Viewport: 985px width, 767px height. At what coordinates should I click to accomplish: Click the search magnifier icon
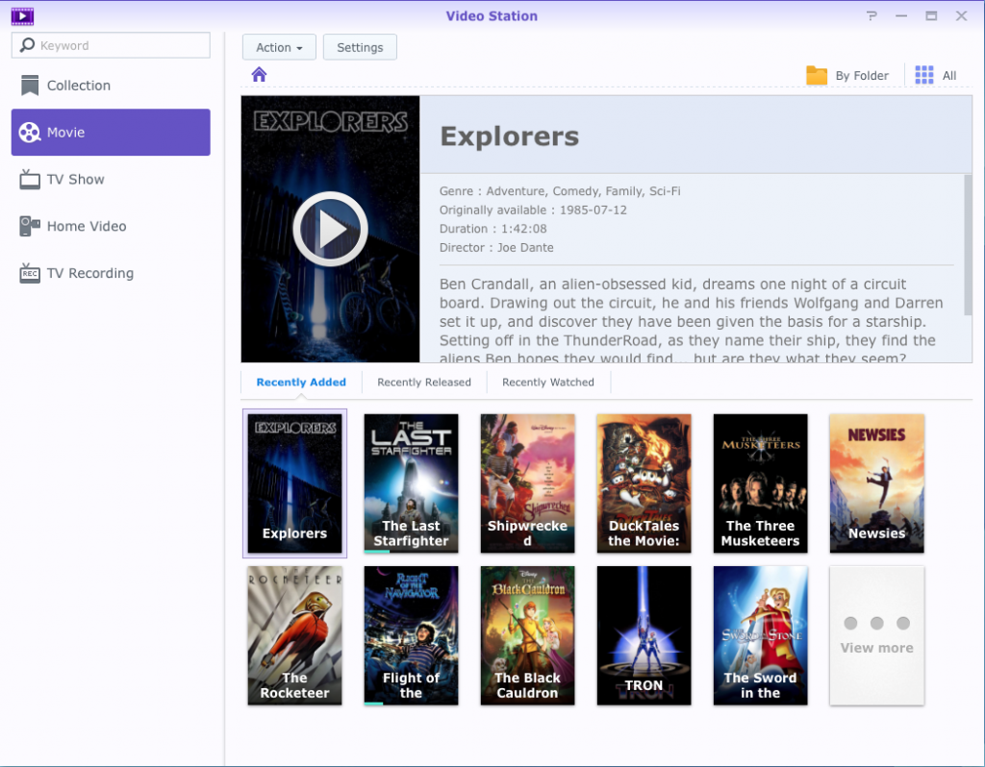click(x=27, y=45)
